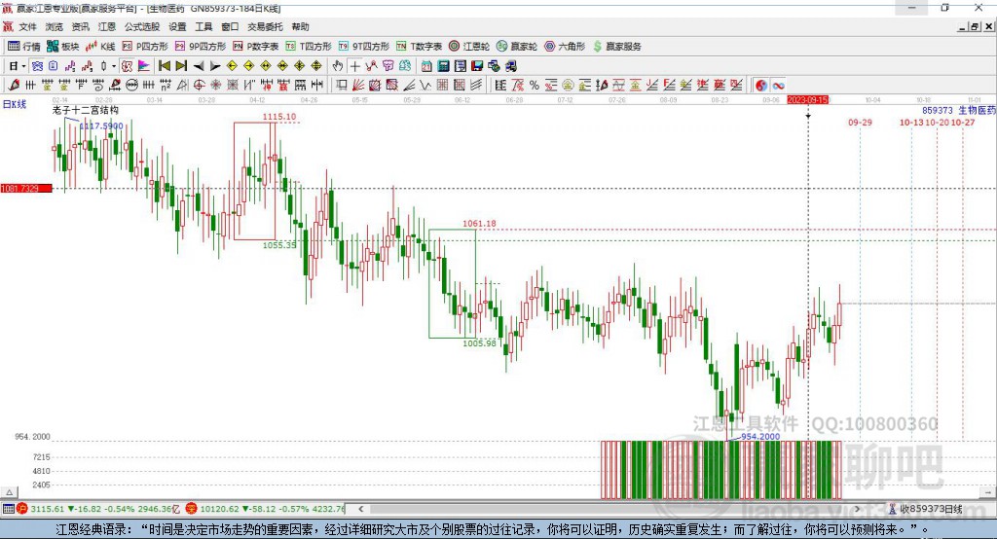Open 赢家服务 dollar-sign service

click(x=616, y=47)
